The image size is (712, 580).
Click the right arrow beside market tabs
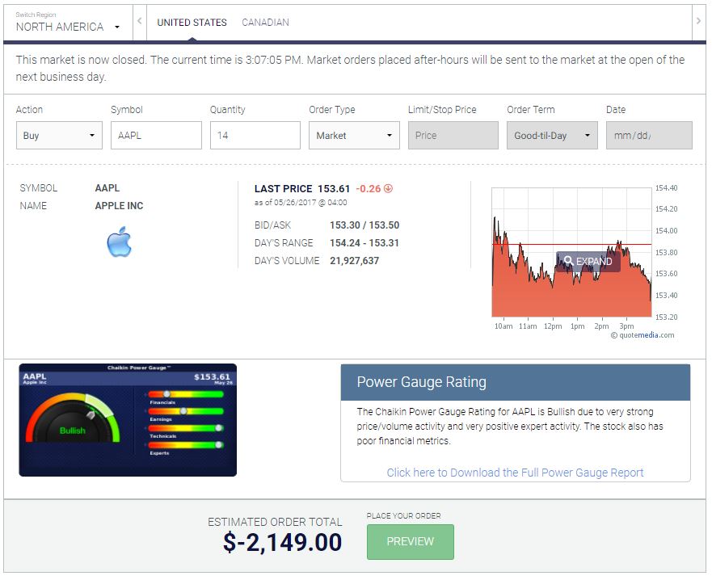coord(698,21)
